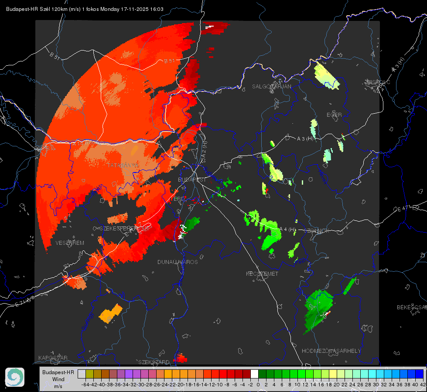Select the white swatch between -2 and 0
Viewport: 427px width, 392px height.
pos(254,374)
